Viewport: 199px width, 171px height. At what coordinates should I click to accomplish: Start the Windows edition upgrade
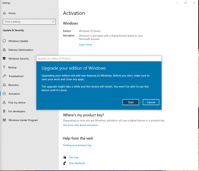tap(131, 102)
